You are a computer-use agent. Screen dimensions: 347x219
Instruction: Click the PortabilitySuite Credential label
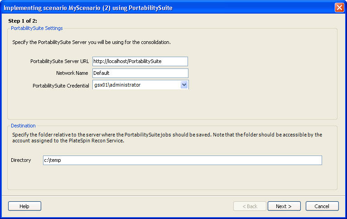click(x=61, y=85)
